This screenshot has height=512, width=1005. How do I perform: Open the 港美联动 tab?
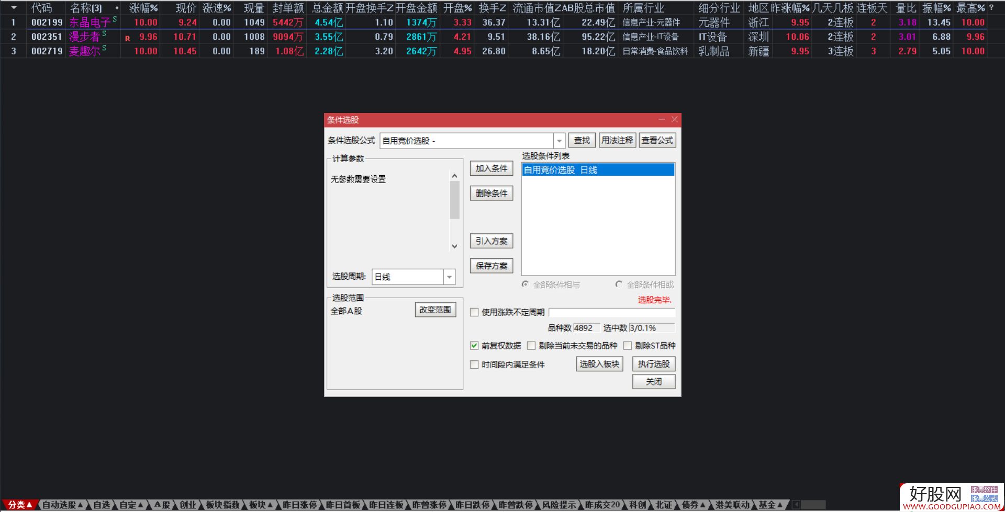pyautogui.click(x=733, y=505)
